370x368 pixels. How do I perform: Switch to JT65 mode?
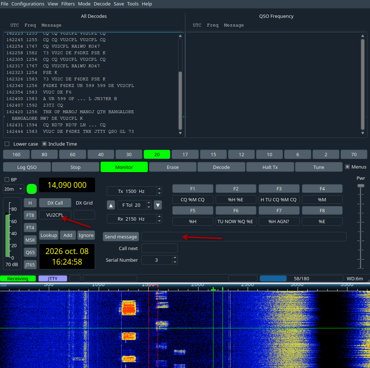[x=30, y=265]
